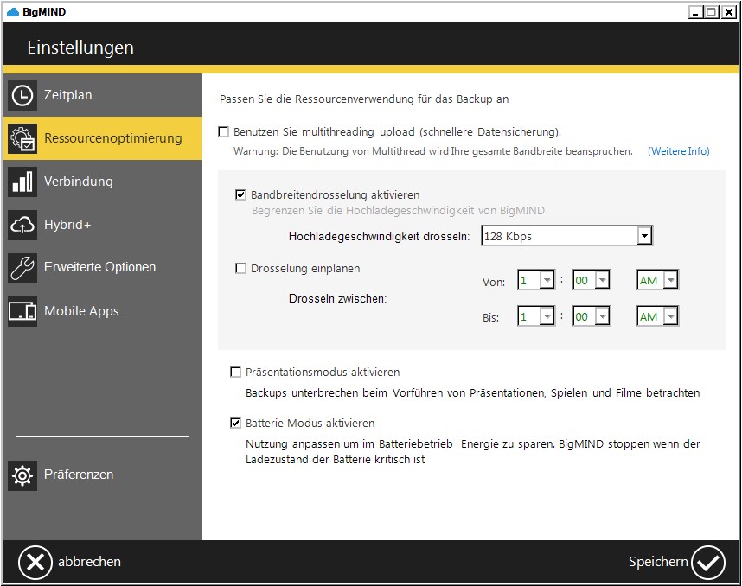742x586 pixels.
Task: Click the Zeitplan clock icon
Action: (x=22, y=95)
